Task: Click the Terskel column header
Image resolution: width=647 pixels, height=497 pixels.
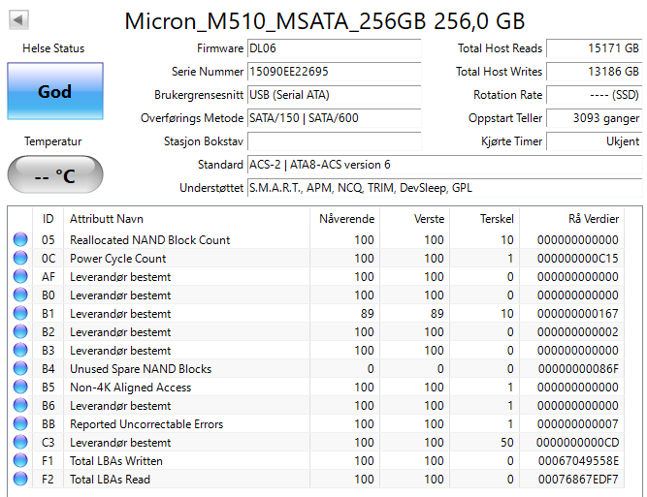Action: coord(496,219)
